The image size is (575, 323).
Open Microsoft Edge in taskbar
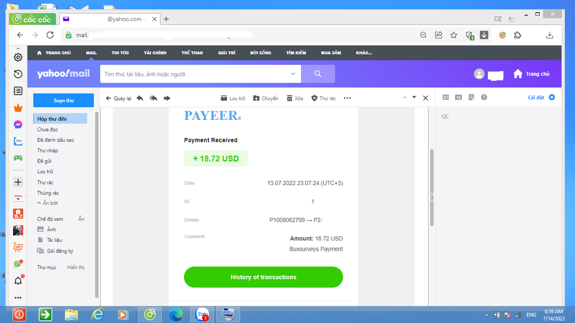tap(176, 315)
